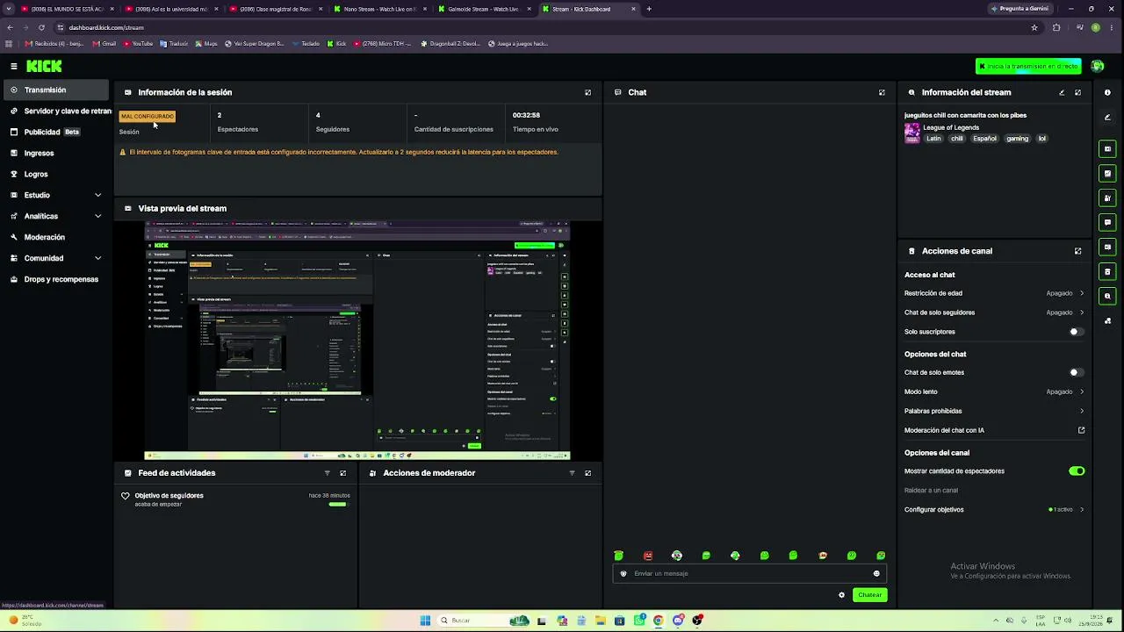
Task: Click the Kick logo in the header
Action: [44, 66]
